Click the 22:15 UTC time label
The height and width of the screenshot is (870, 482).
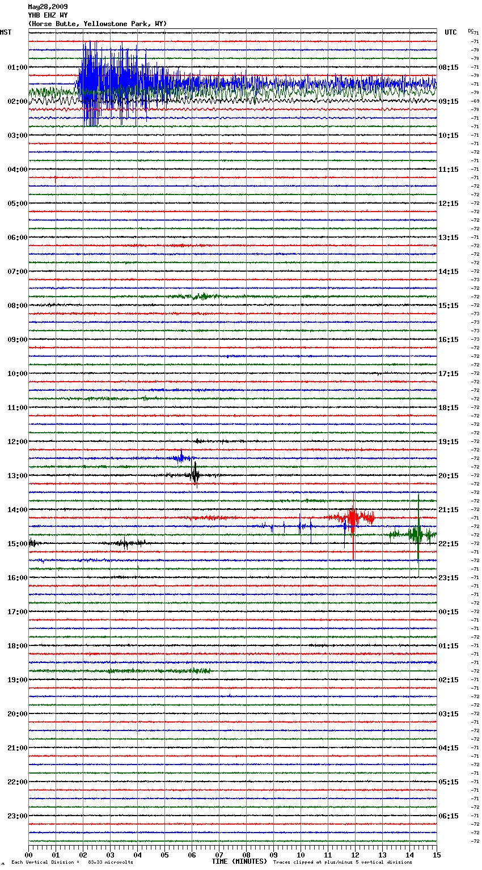[x=449, y=544]
